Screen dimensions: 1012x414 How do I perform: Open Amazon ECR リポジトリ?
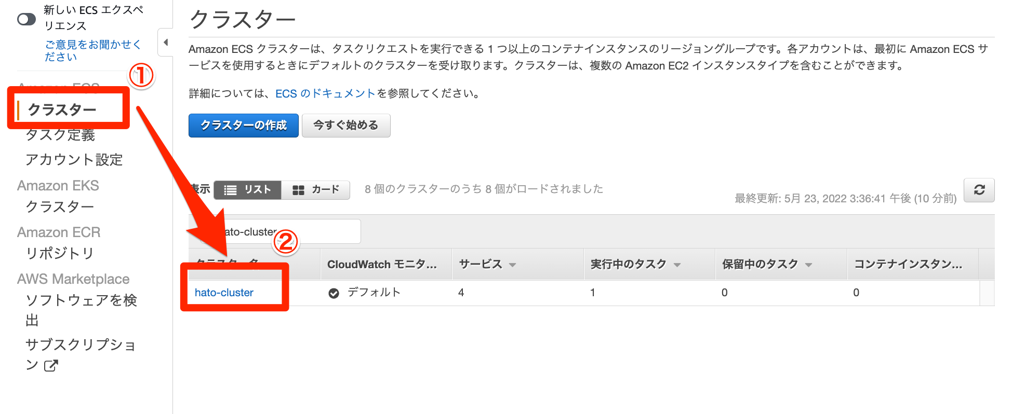(x=59, y=253)
